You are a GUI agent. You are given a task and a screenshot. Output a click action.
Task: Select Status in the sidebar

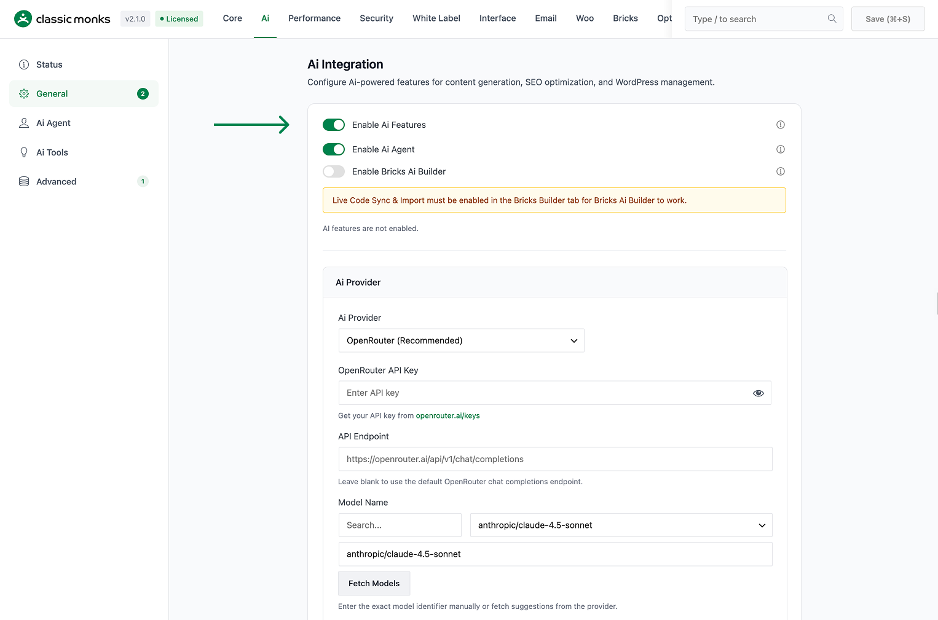pos(84,65)
